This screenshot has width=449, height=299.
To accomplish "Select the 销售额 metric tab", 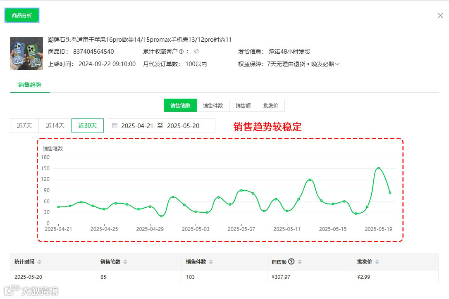I will [243, 105].
